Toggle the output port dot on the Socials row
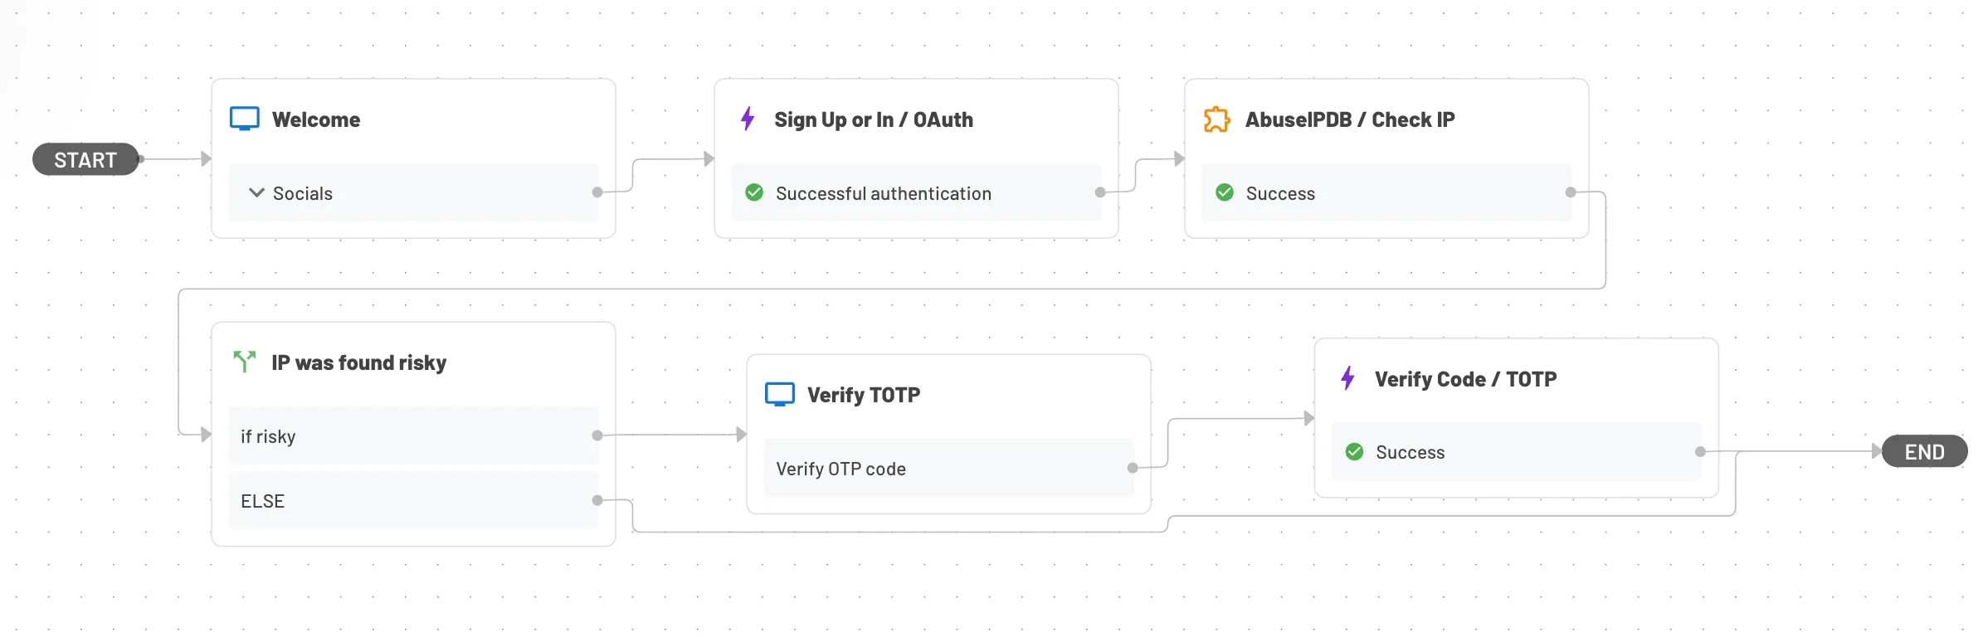The width and height of the screenshot is (1983, 637). pyautogui.click(x=597, y=192)
